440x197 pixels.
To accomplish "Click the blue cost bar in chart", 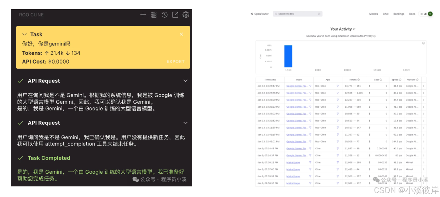I will coord(288,56).
